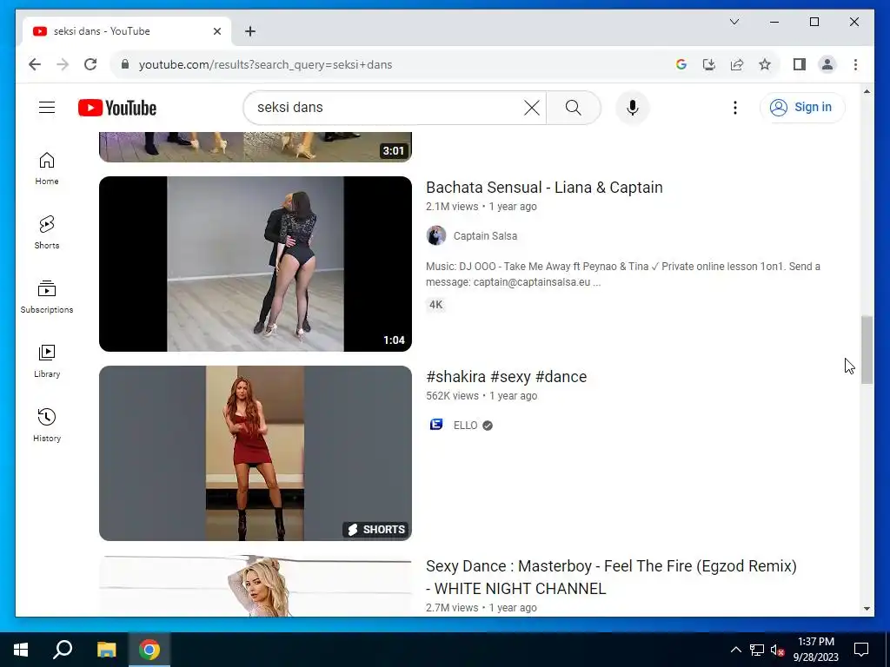Screen dimensions: 890x667
Task: Open the #shakira #sexy #dance Shorts thumbnail
Action: coord(256,453)
